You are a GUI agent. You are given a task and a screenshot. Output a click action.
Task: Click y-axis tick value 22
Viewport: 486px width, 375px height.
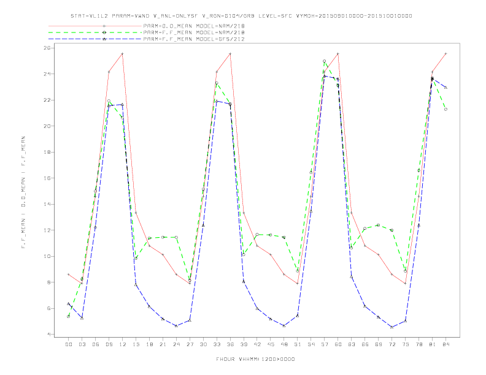pos(47,100)
